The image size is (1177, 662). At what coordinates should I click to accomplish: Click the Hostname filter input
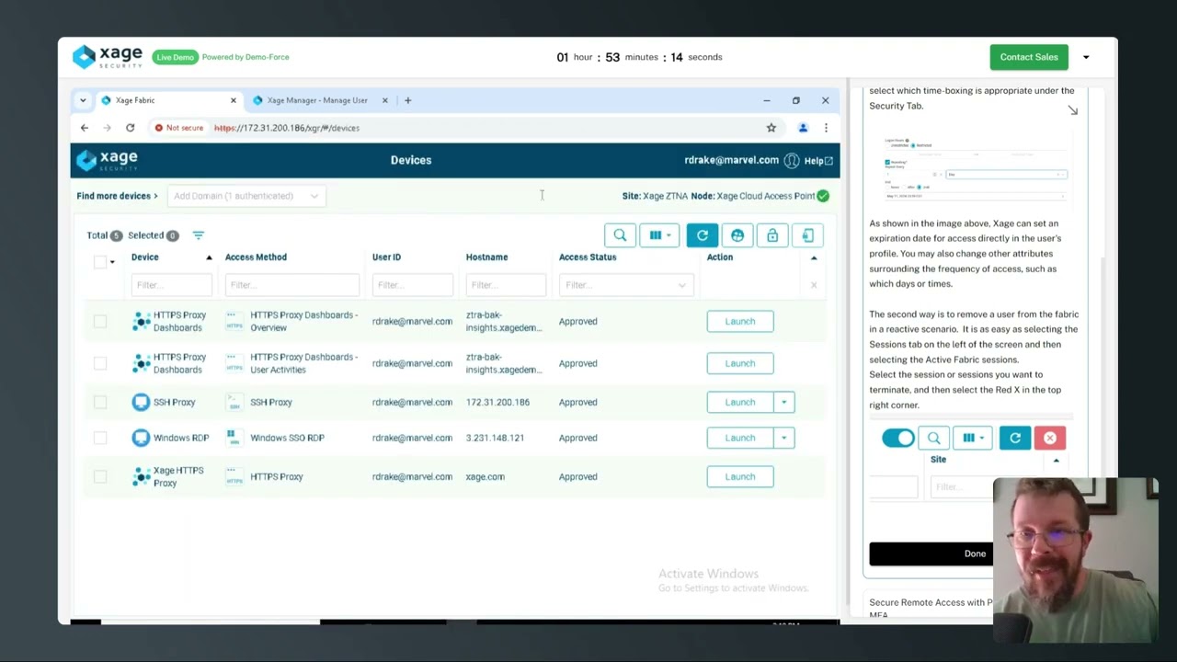tap(506, 285)
